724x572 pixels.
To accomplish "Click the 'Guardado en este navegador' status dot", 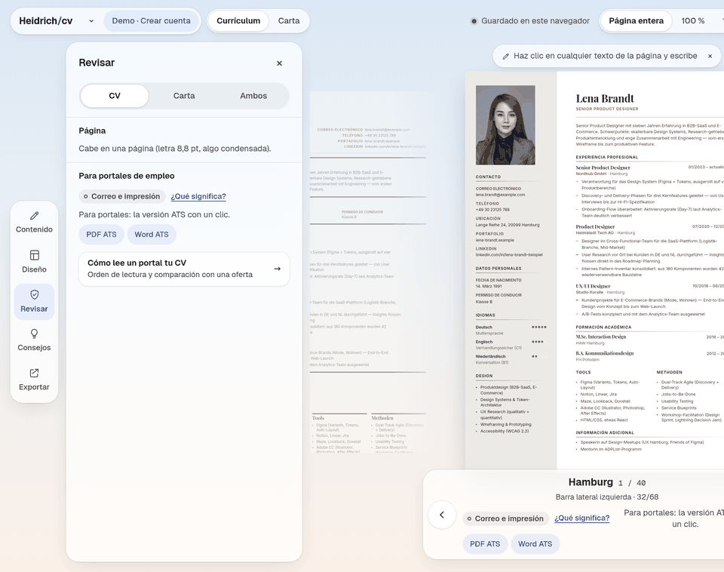I will tap(474, 21).
